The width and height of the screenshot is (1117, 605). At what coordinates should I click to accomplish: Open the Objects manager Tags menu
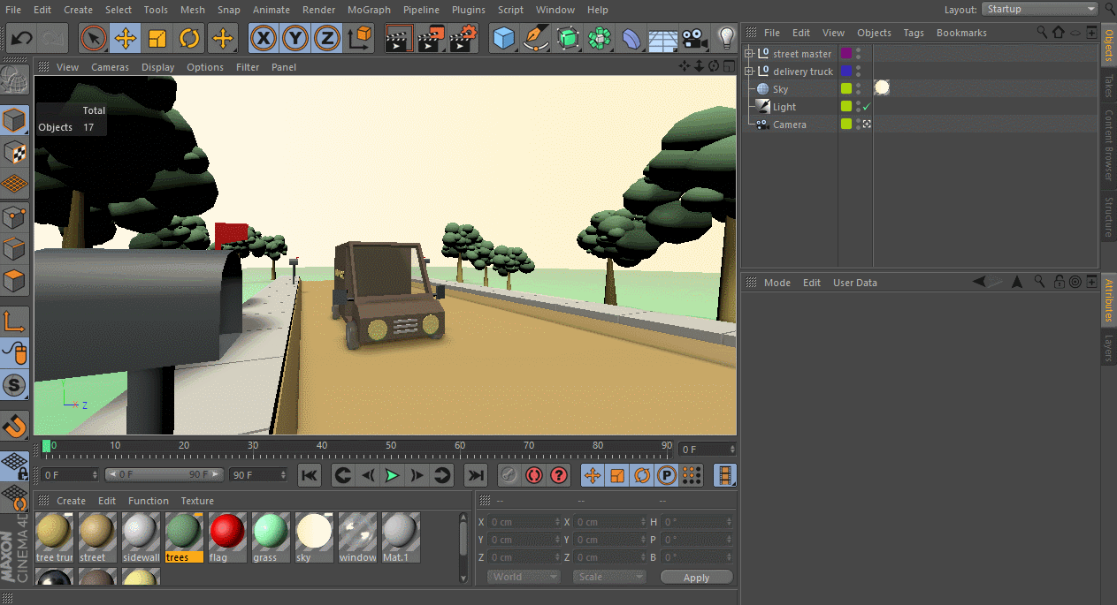(x=914, y=33)
